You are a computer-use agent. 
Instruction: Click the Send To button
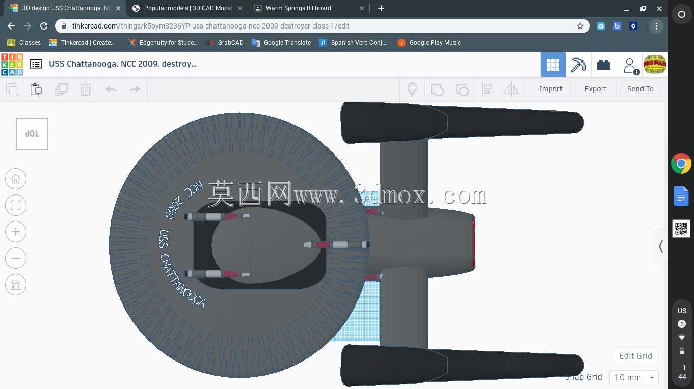(x=640, y=89)
